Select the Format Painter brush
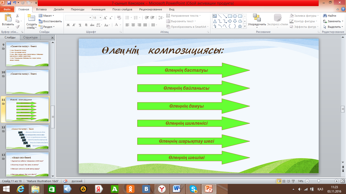Viewport: 346px width, 194px height. pyautogui.click(x=17, y=27)
